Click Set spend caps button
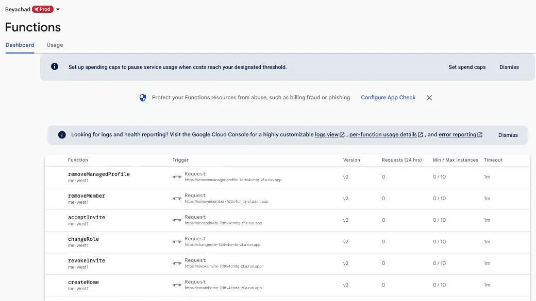536x301 pixels. pos(467,67)
